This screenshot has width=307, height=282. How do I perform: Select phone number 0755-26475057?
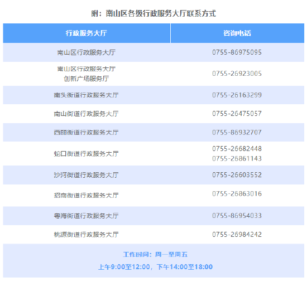237,114
